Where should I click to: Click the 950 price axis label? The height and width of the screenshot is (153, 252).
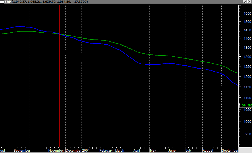pos(248,134)
